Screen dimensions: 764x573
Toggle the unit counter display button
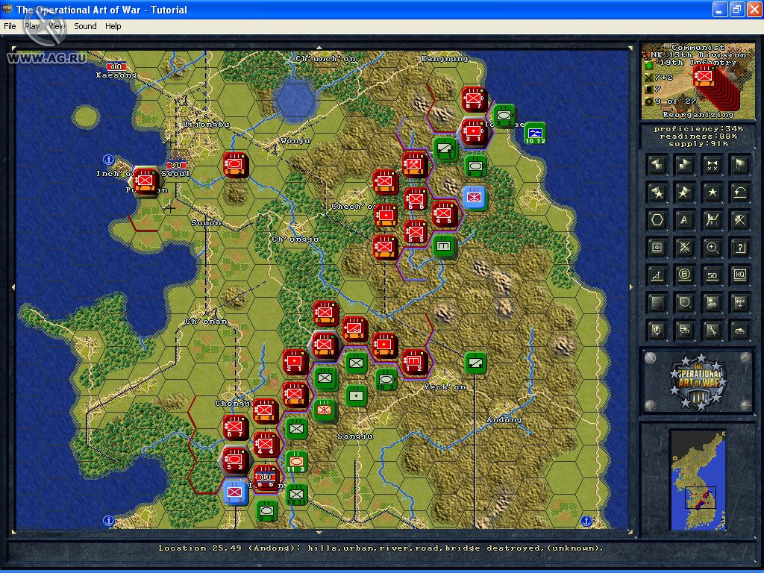[657, 248]
